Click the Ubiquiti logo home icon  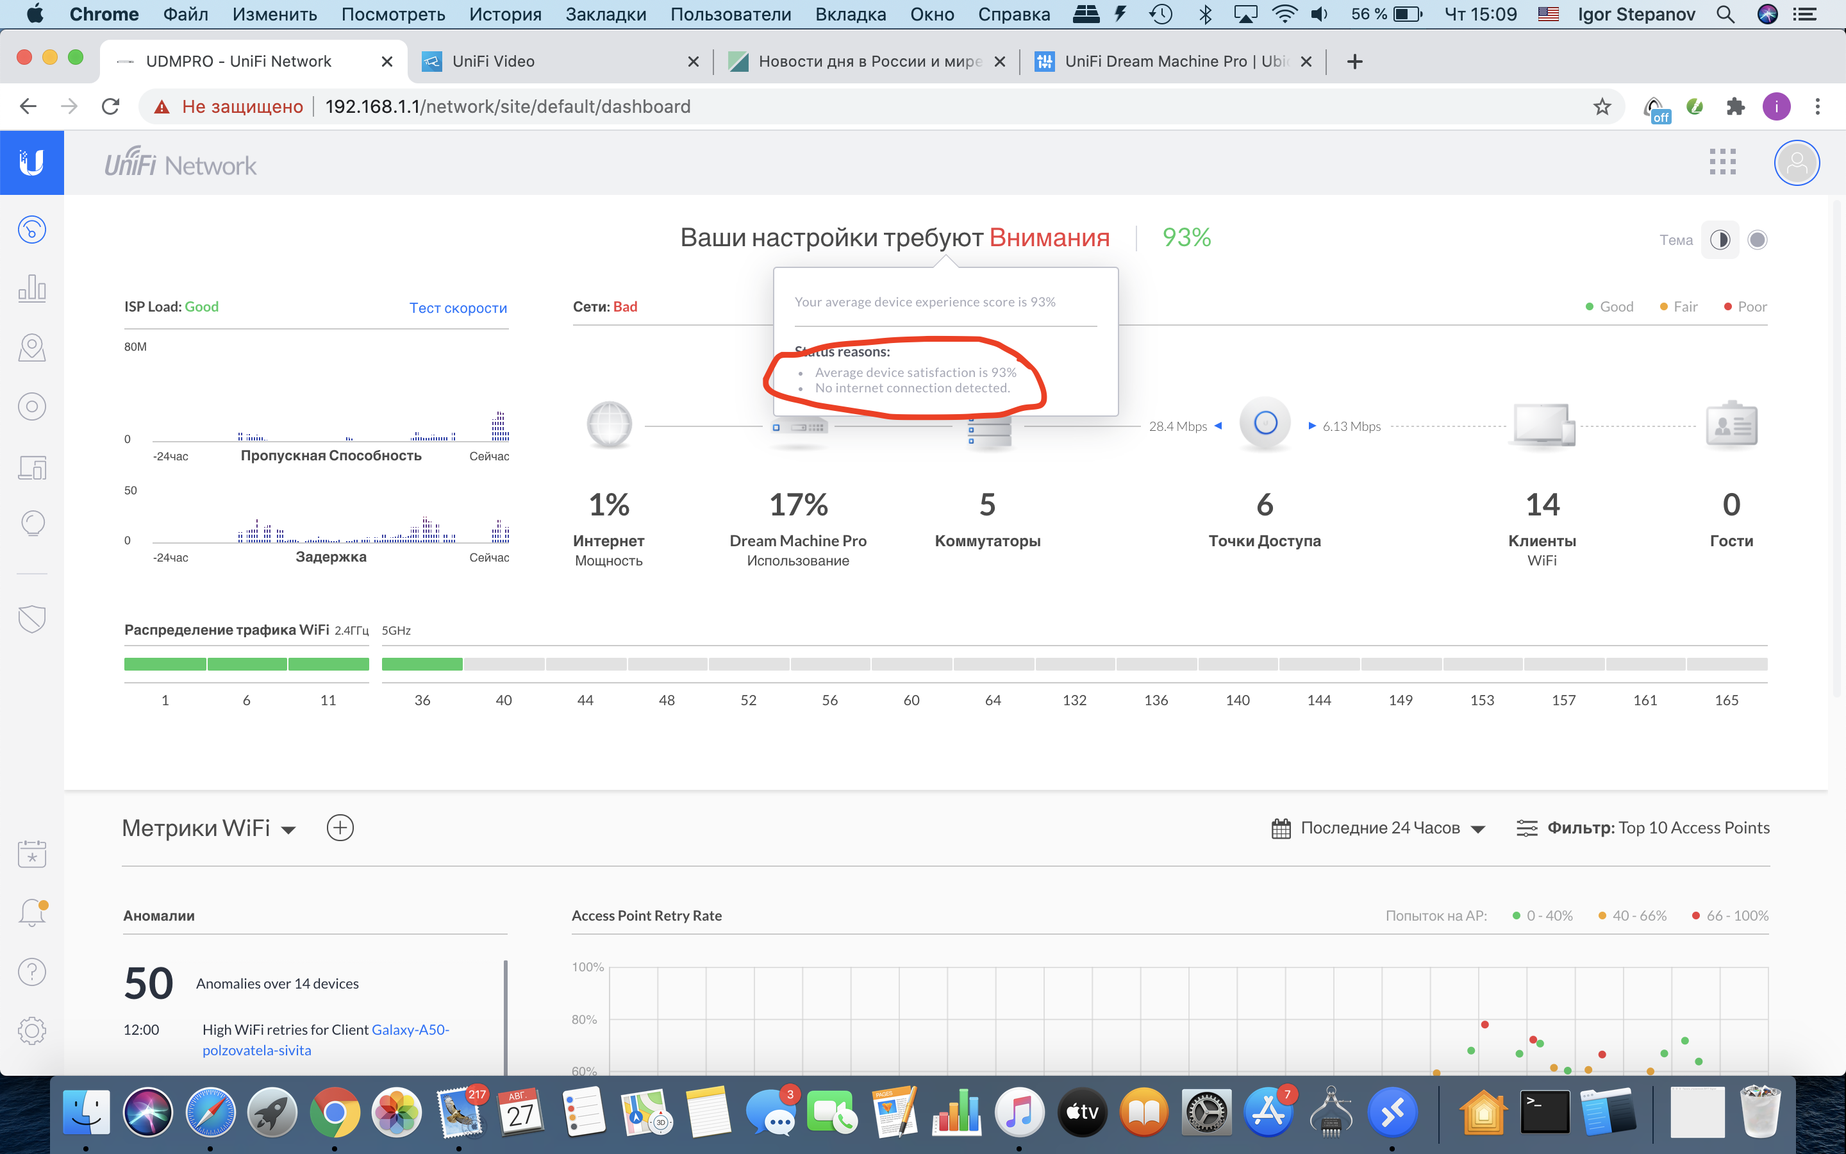tap(32, 163)
